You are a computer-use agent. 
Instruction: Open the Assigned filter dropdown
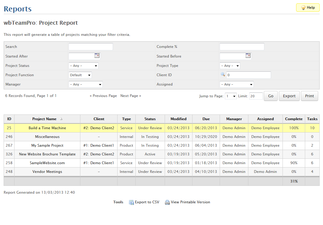coord(237,84)
